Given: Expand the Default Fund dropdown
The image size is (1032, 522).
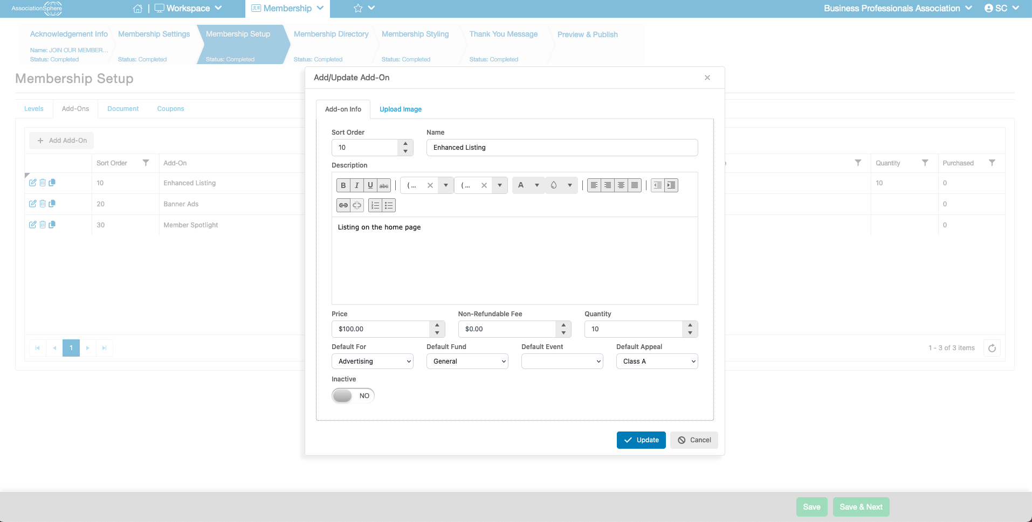Looking at the screenshot, I should 467,361.
